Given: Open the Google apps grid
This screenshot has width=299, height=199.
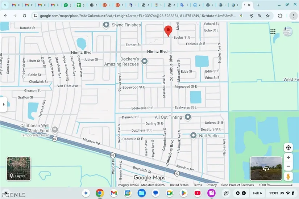Looking at the screenshot, I should [273, 31].
